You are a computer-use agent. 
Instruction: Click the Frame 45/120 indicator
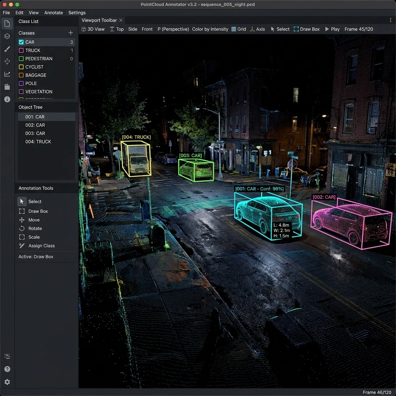coord(358,29)
